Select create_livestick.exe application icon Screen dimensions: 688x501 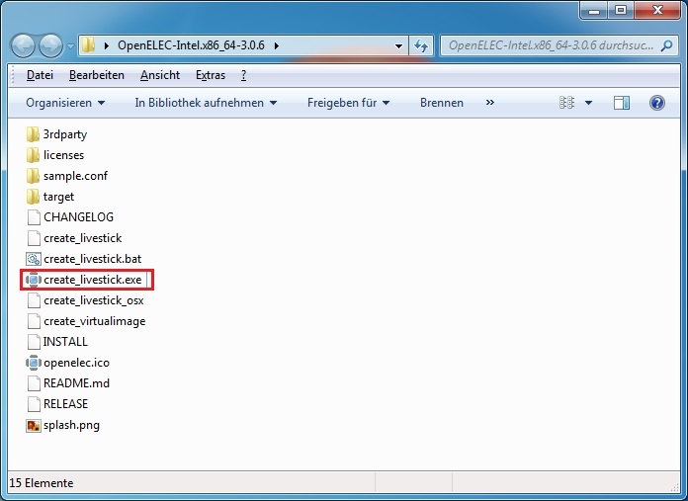click(34, 280)
